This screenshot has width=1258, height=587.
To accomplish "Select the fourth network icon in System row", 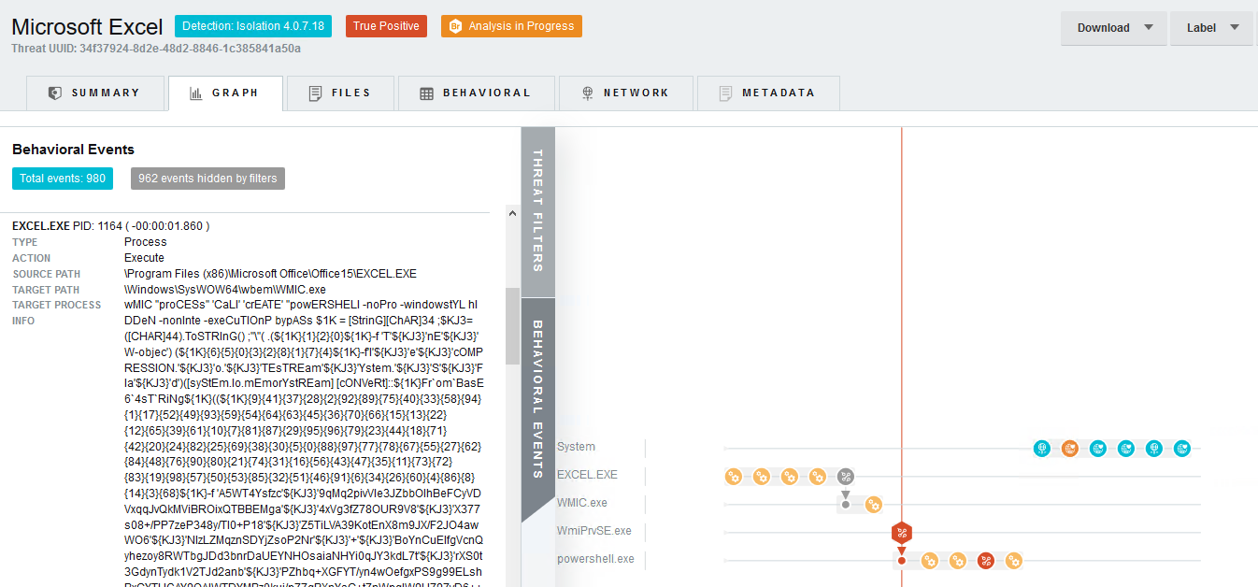I will point(1126,449).
